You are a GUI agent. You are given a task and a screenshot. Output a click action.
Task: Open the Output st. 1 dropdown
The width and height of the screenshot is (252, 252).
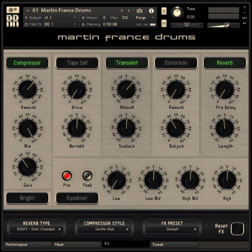[x=51, y=18]
